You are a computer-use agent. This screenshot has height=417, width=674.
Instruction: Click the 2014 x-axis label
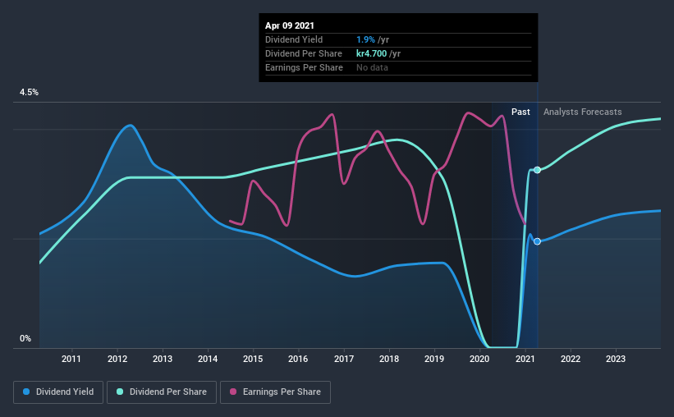tap(208, 359)
